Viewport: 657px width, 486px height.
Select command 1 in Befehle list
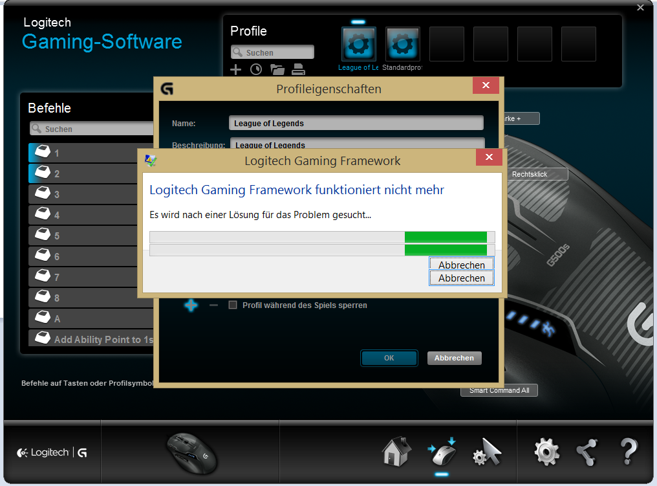91,153
